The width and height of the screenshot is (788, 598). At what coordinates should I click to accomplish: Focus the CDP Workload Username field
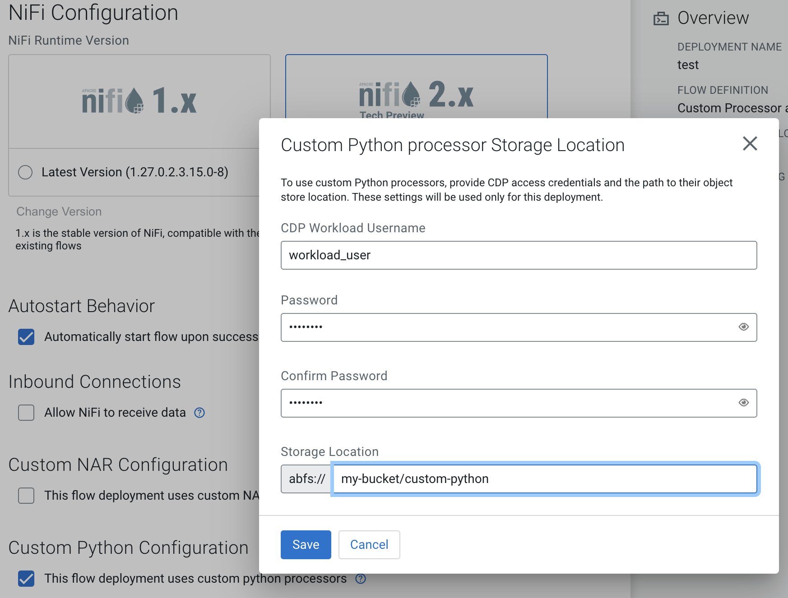point(518,255)
